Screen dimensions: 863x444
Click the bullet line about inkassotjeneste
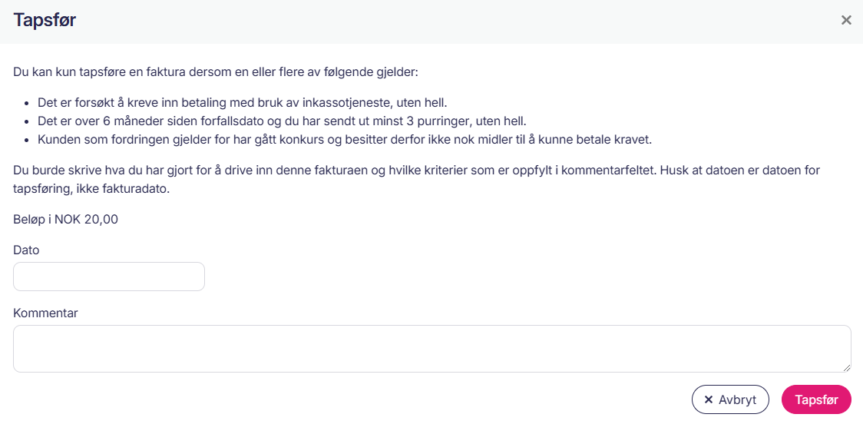point(242,102)
